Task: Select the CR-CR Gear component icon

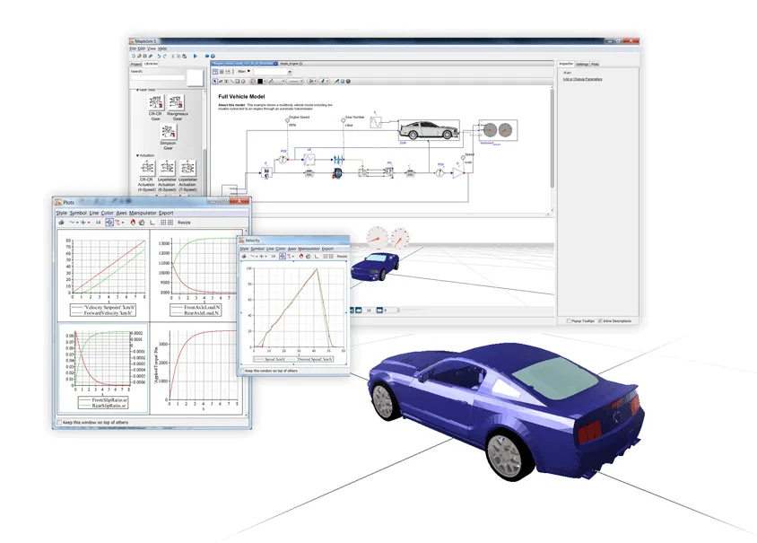Action: pyautogui.click(x=156, y=102)
